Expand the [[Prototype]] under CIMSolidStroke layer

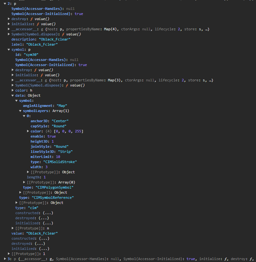coord(28,172)
